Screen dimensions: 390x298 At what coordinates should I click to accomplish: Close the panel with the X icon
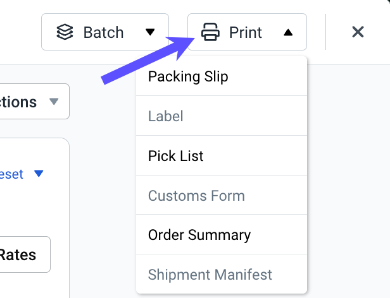click(358, 32)
